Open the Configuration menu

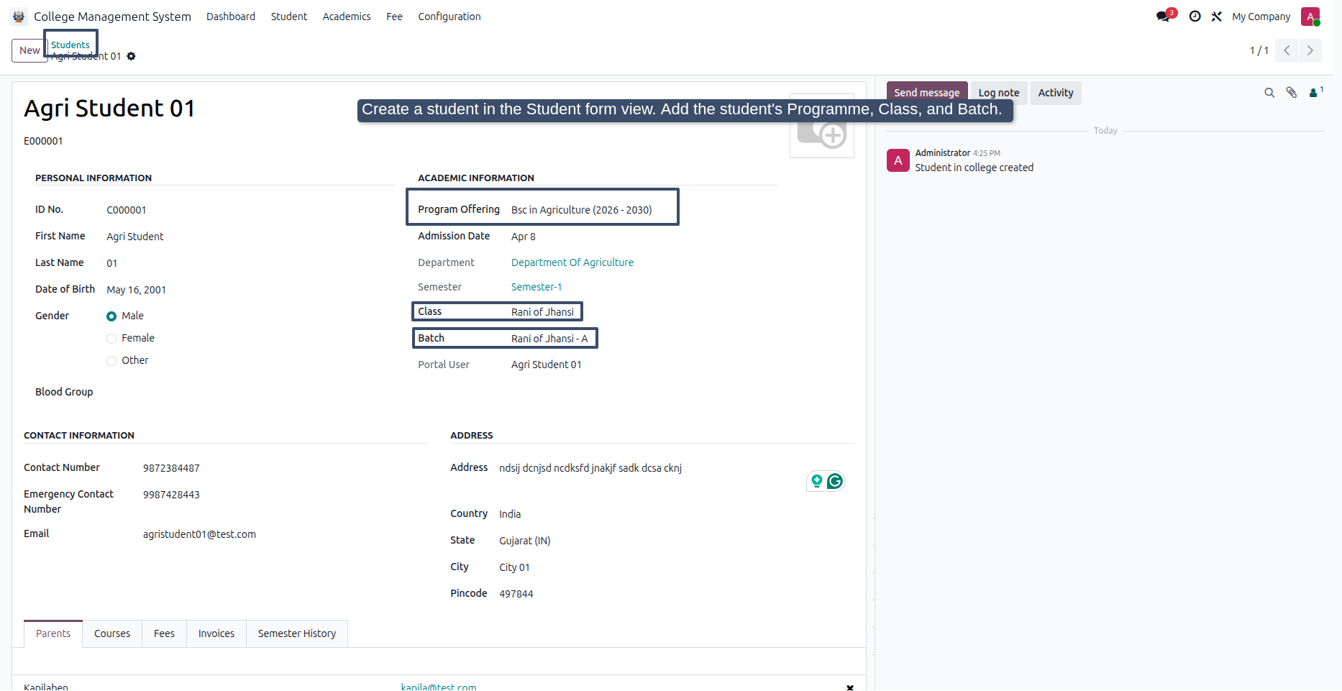[x=449, y=17]
